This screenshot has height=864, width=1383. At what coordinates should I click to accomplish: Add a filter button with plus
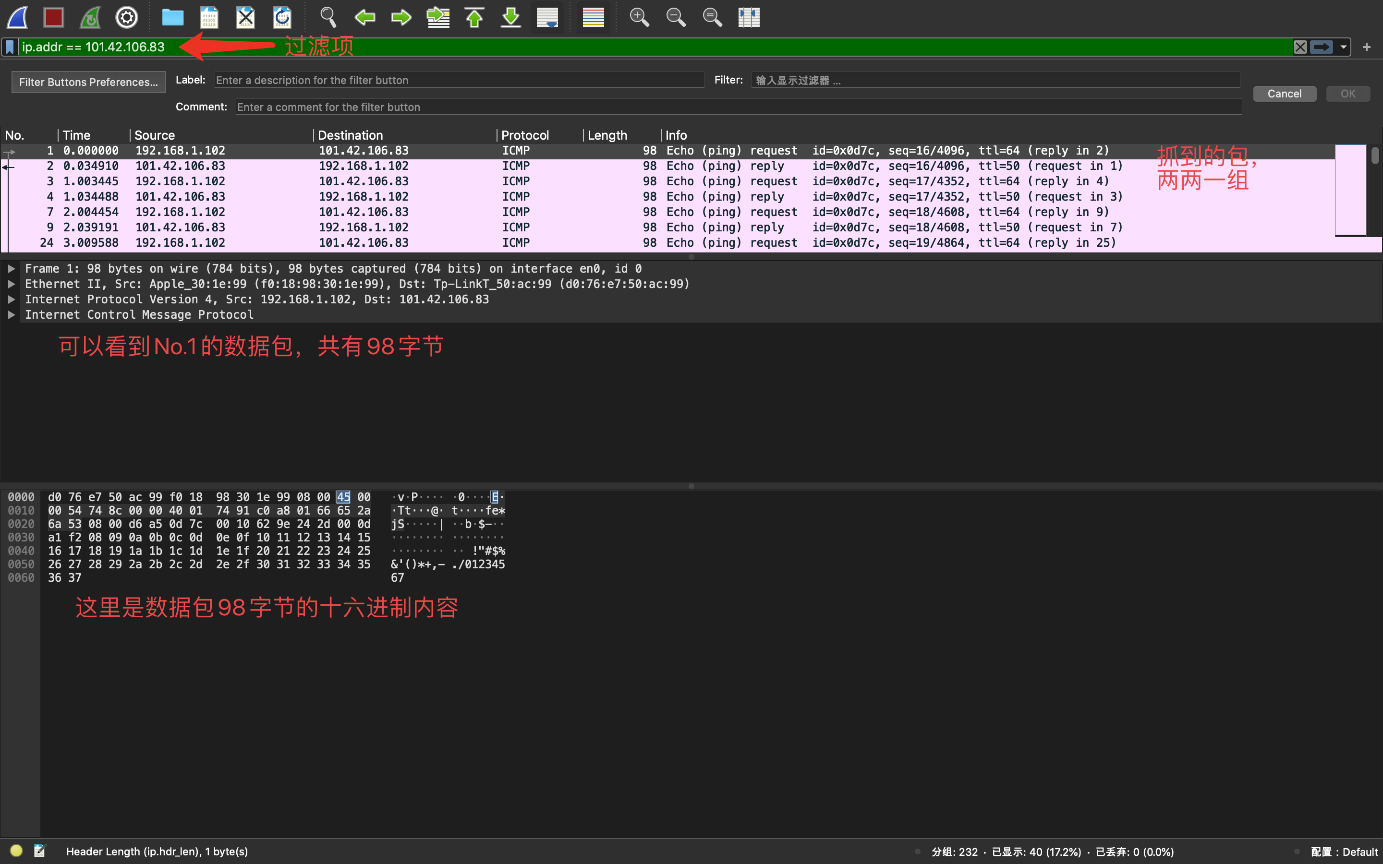coord(1367,47)
